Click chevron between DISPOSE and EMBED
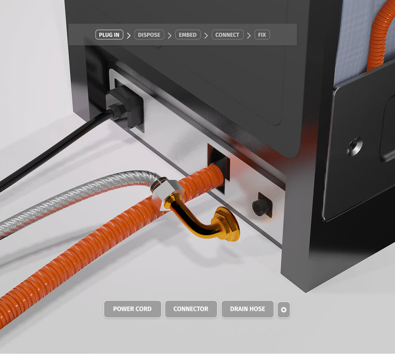Viewport: 395px width, 354px height. 169,35
